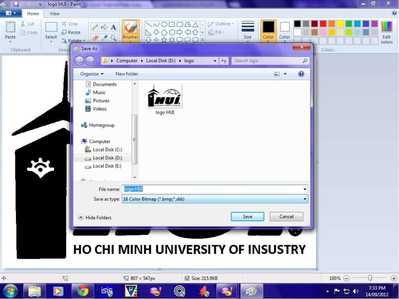The height and width of the screenshot is (299, 399).
Task: Open the Paint file menu button
Action: [x=11, y=13]
